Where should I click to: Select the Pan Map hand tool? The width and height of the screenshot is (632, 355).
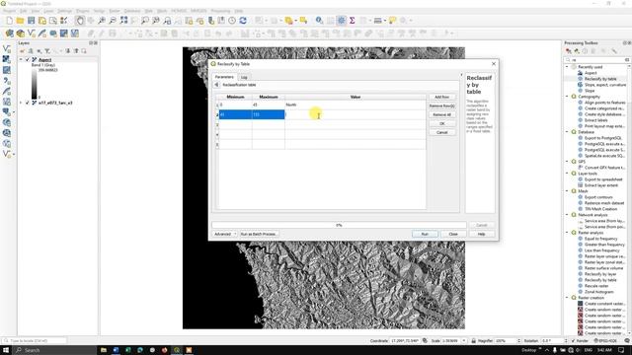coord(80,21)
